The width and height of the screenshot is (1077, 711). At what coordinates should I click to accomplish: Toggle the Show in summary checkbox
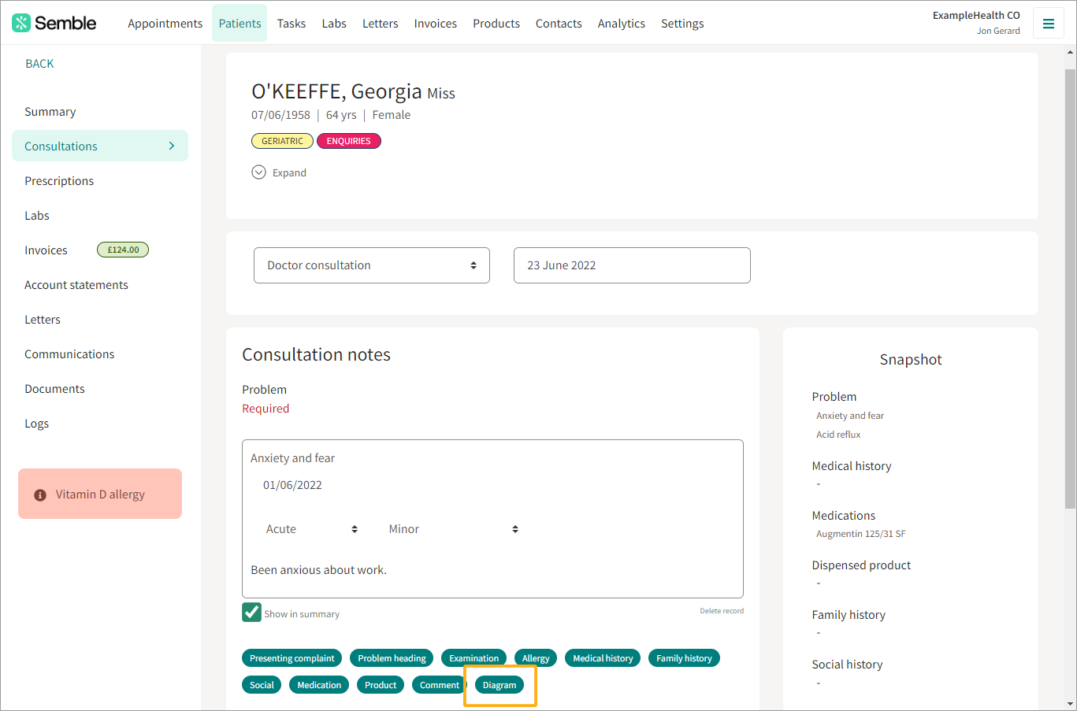251,613
